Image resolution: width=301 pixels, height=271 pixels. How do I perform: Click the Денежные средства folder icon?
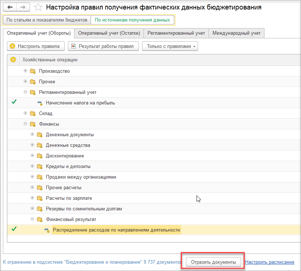(x=39, y=145)
